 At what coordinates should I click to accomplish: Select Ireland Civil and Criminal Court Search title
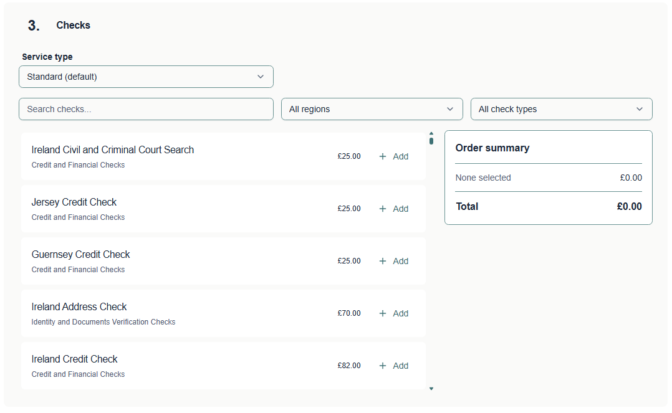tap(112, 150)
